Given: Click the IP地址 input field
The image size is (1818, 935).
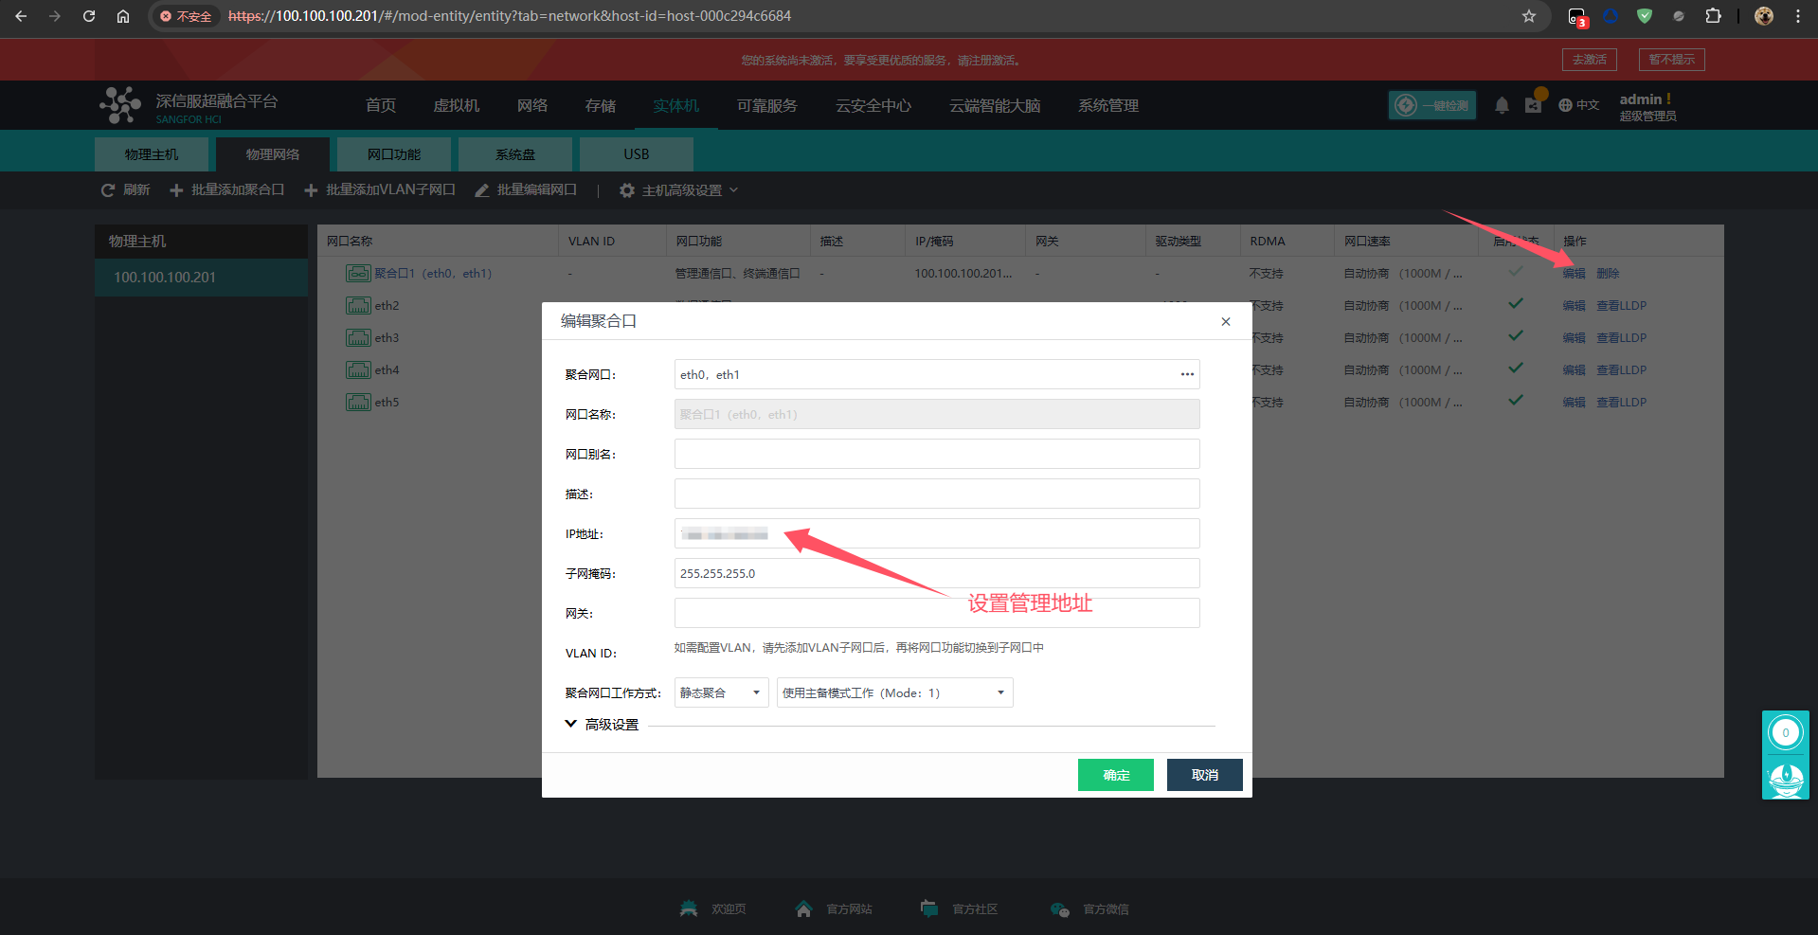Looking at the screenshot, I should coord(937,533).
